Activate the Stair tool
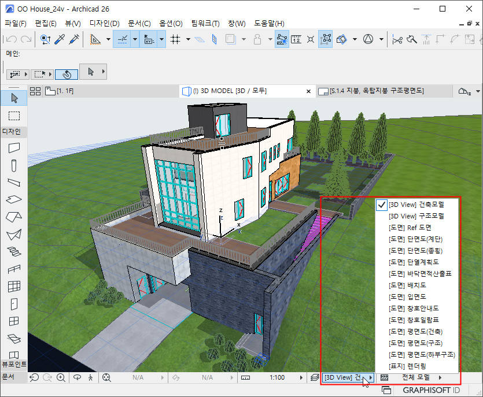Image resolution: width=483 pixels, height=397 pixels. (14, 252)
